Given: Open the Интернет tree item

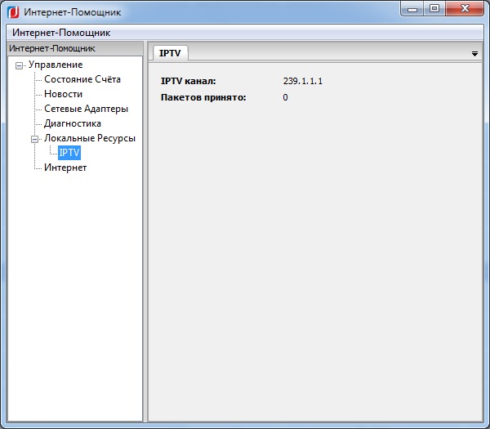Looking at the screenshot, I should [x=65, y=168].
